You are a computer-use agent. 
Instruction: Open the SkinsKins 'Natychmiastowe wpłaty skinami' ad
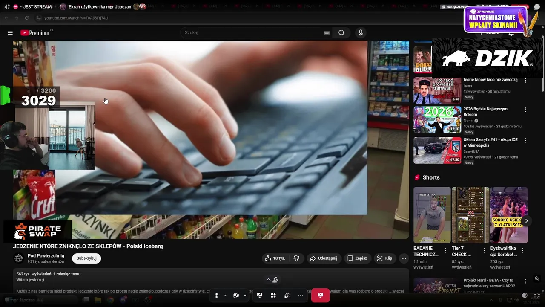pyautogui.click(x=496, y=20)
